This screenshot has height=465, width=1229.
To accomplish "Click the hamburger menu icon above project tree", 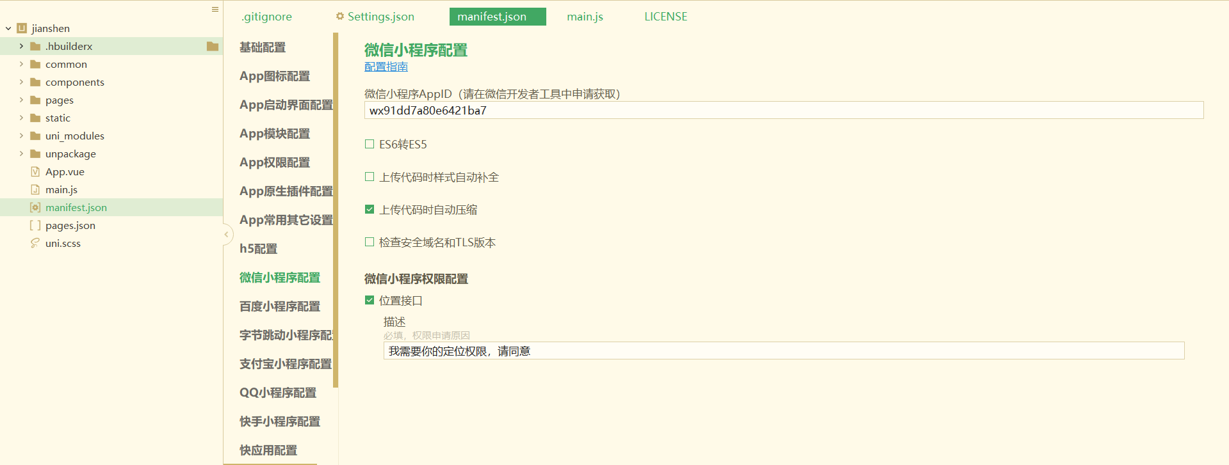I will pyautogui.click(x=215, y=9).
